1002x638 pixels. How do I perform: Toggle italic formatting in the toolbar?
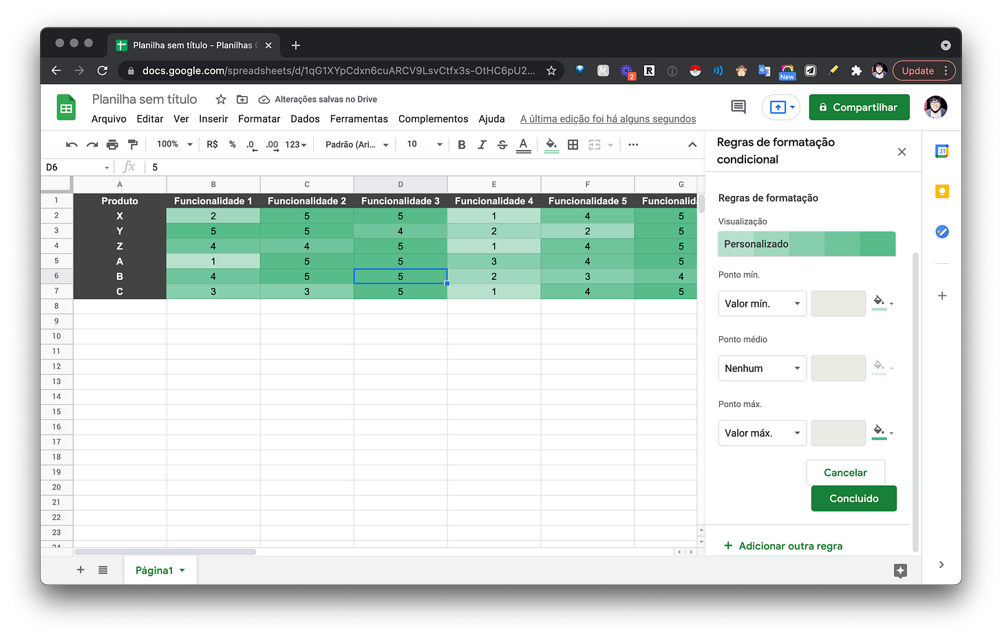[x=482, y=144]
